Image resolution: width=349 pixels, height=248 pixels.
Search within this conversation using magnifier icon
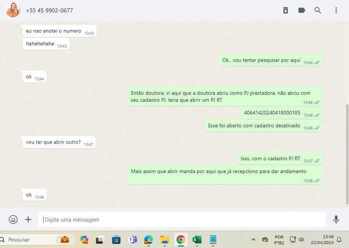[318, 10]
